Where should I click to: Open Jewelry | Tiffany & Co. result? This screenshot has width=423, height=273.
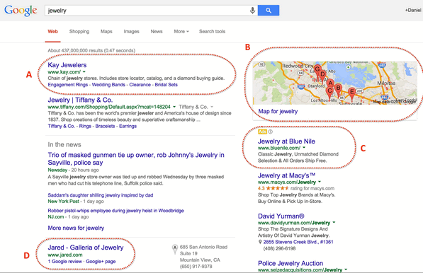[80, 100]
